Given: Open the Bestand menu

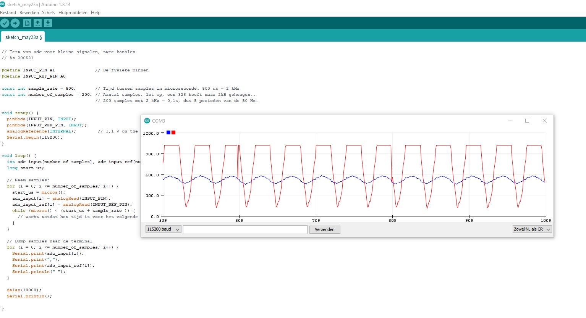Looking at the screenshot, I should pyautogui.click(x=8, y=13).
